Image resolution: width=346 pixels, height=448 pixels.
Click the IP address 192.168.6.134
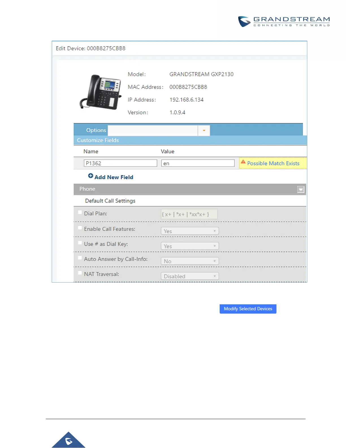187,100
